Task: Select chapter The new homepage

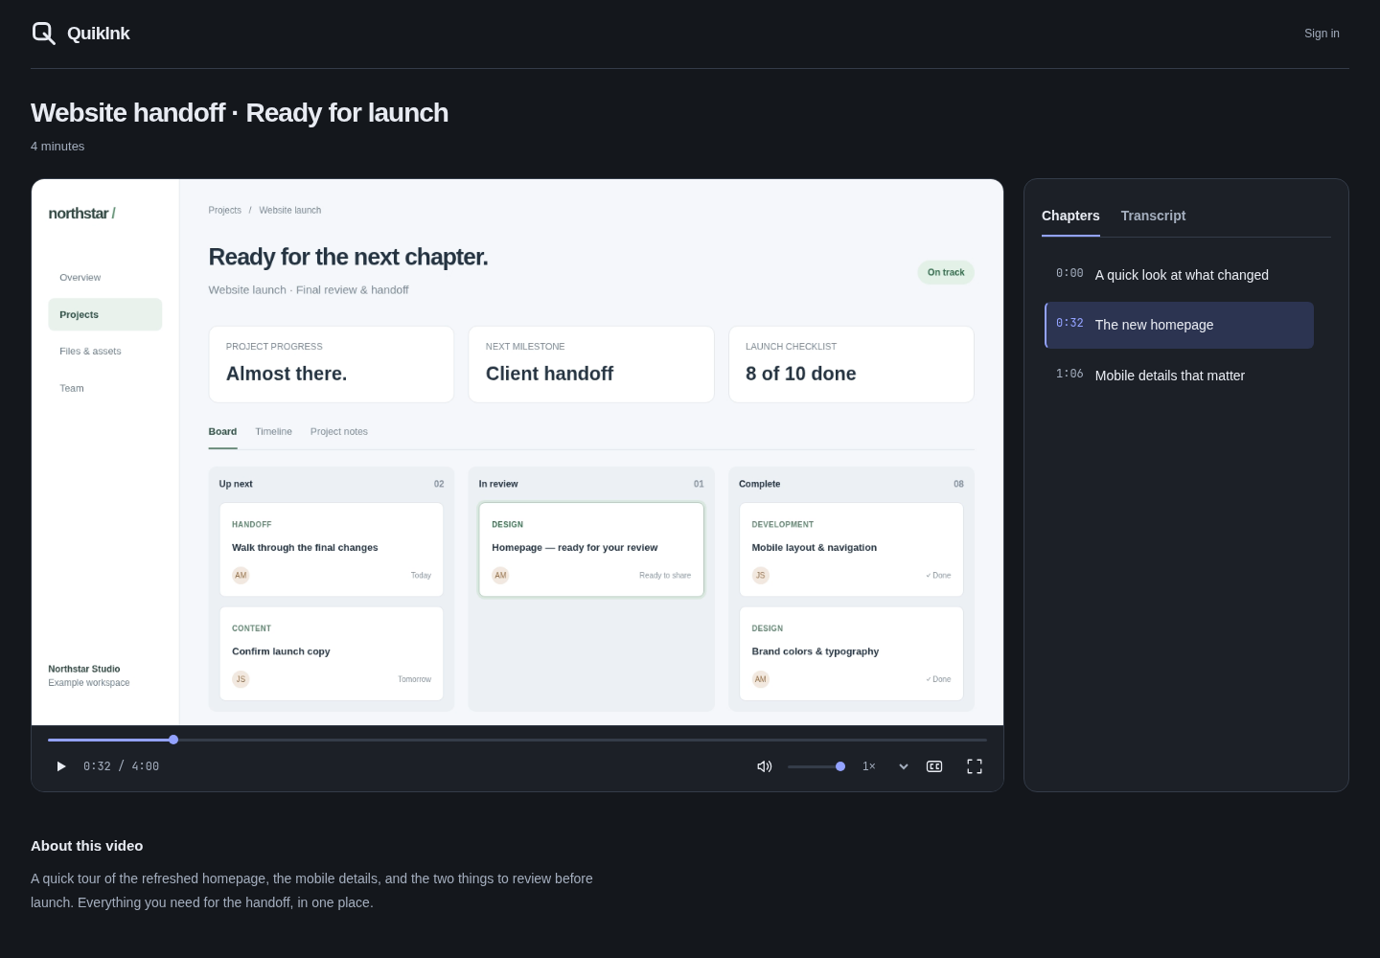Action: pos(1179,325)
